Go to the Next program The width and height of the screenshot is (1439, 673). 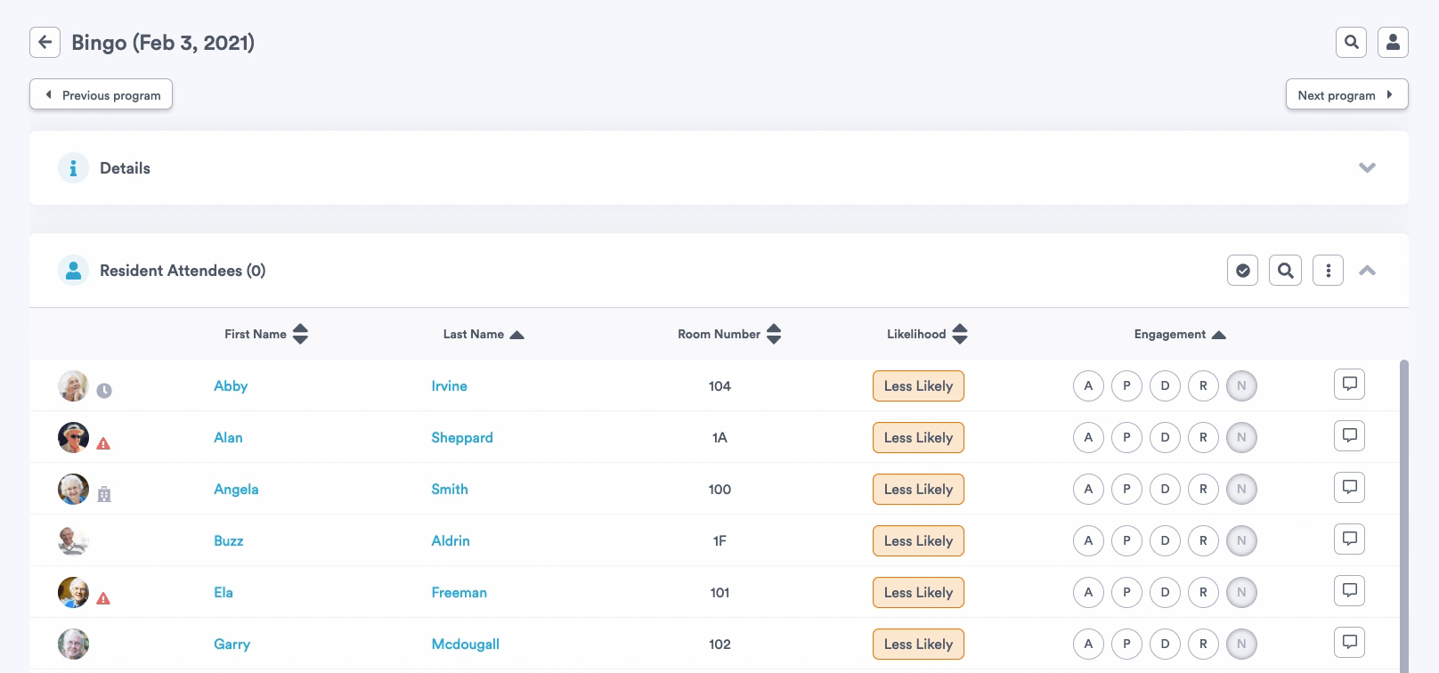pos(1346,94)
